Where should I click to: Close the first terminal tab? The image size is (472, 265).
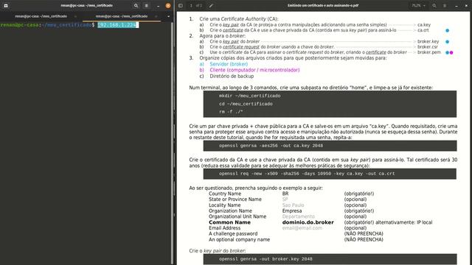(75, 16)
